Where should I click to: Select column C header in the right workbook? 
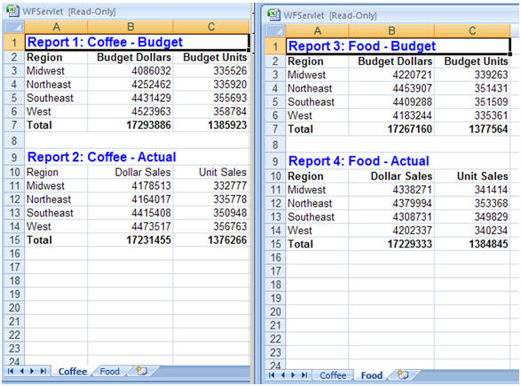click(472, 30)
